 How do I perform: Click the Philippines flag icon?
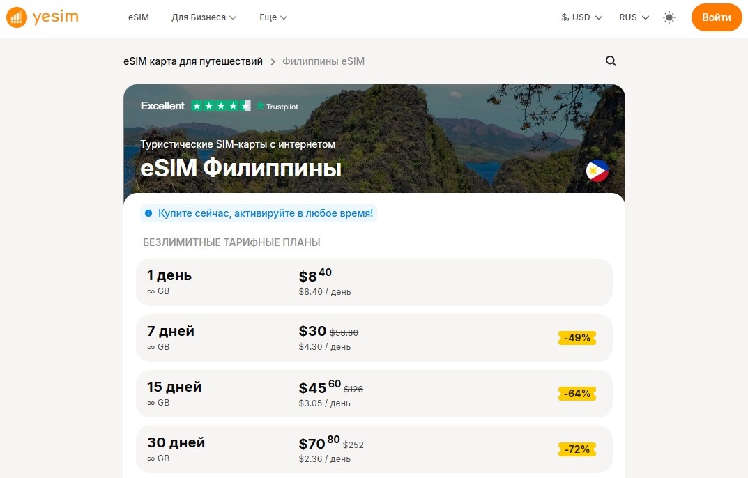point(596,169)
